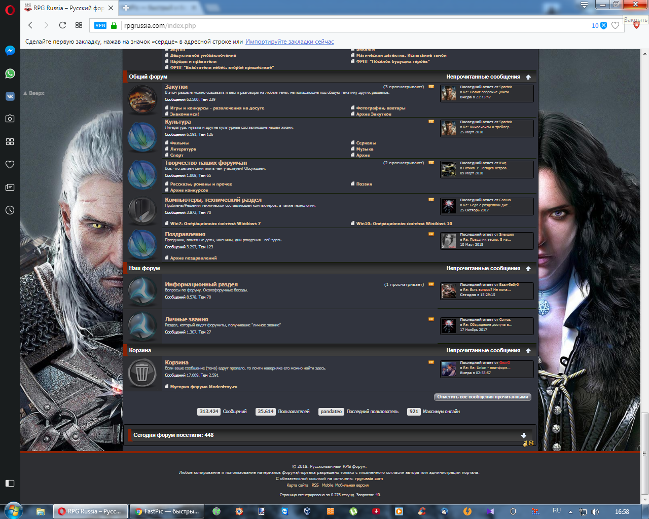This screenshot has height=519, width=649.
Task: Open the Фильмы subforum
Action: tap(179, 143)
